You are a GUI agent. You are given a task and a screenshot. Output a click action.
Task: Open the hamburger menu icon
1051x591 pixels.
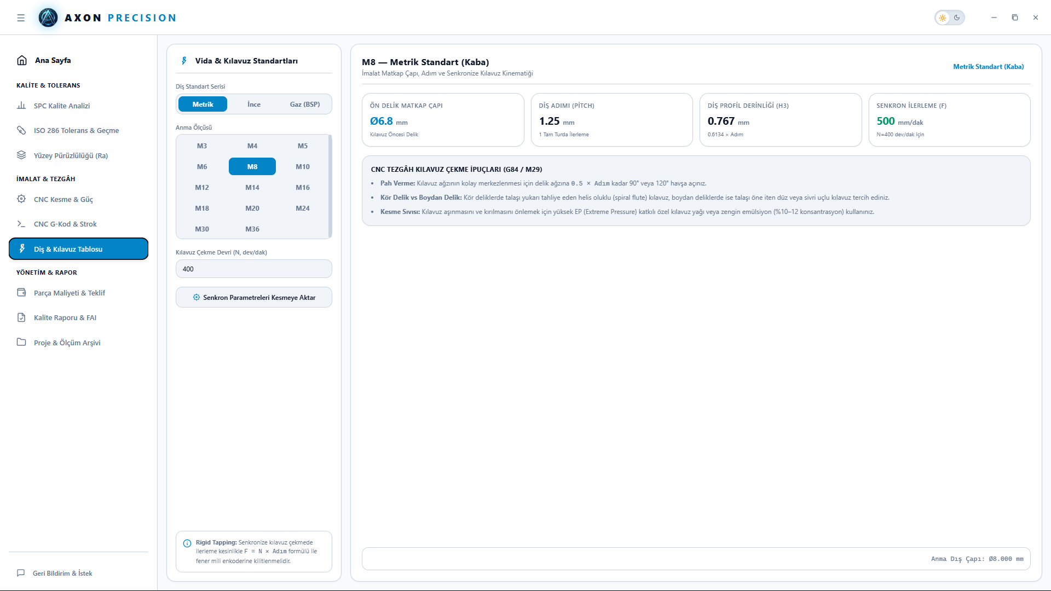click(21, 18)
